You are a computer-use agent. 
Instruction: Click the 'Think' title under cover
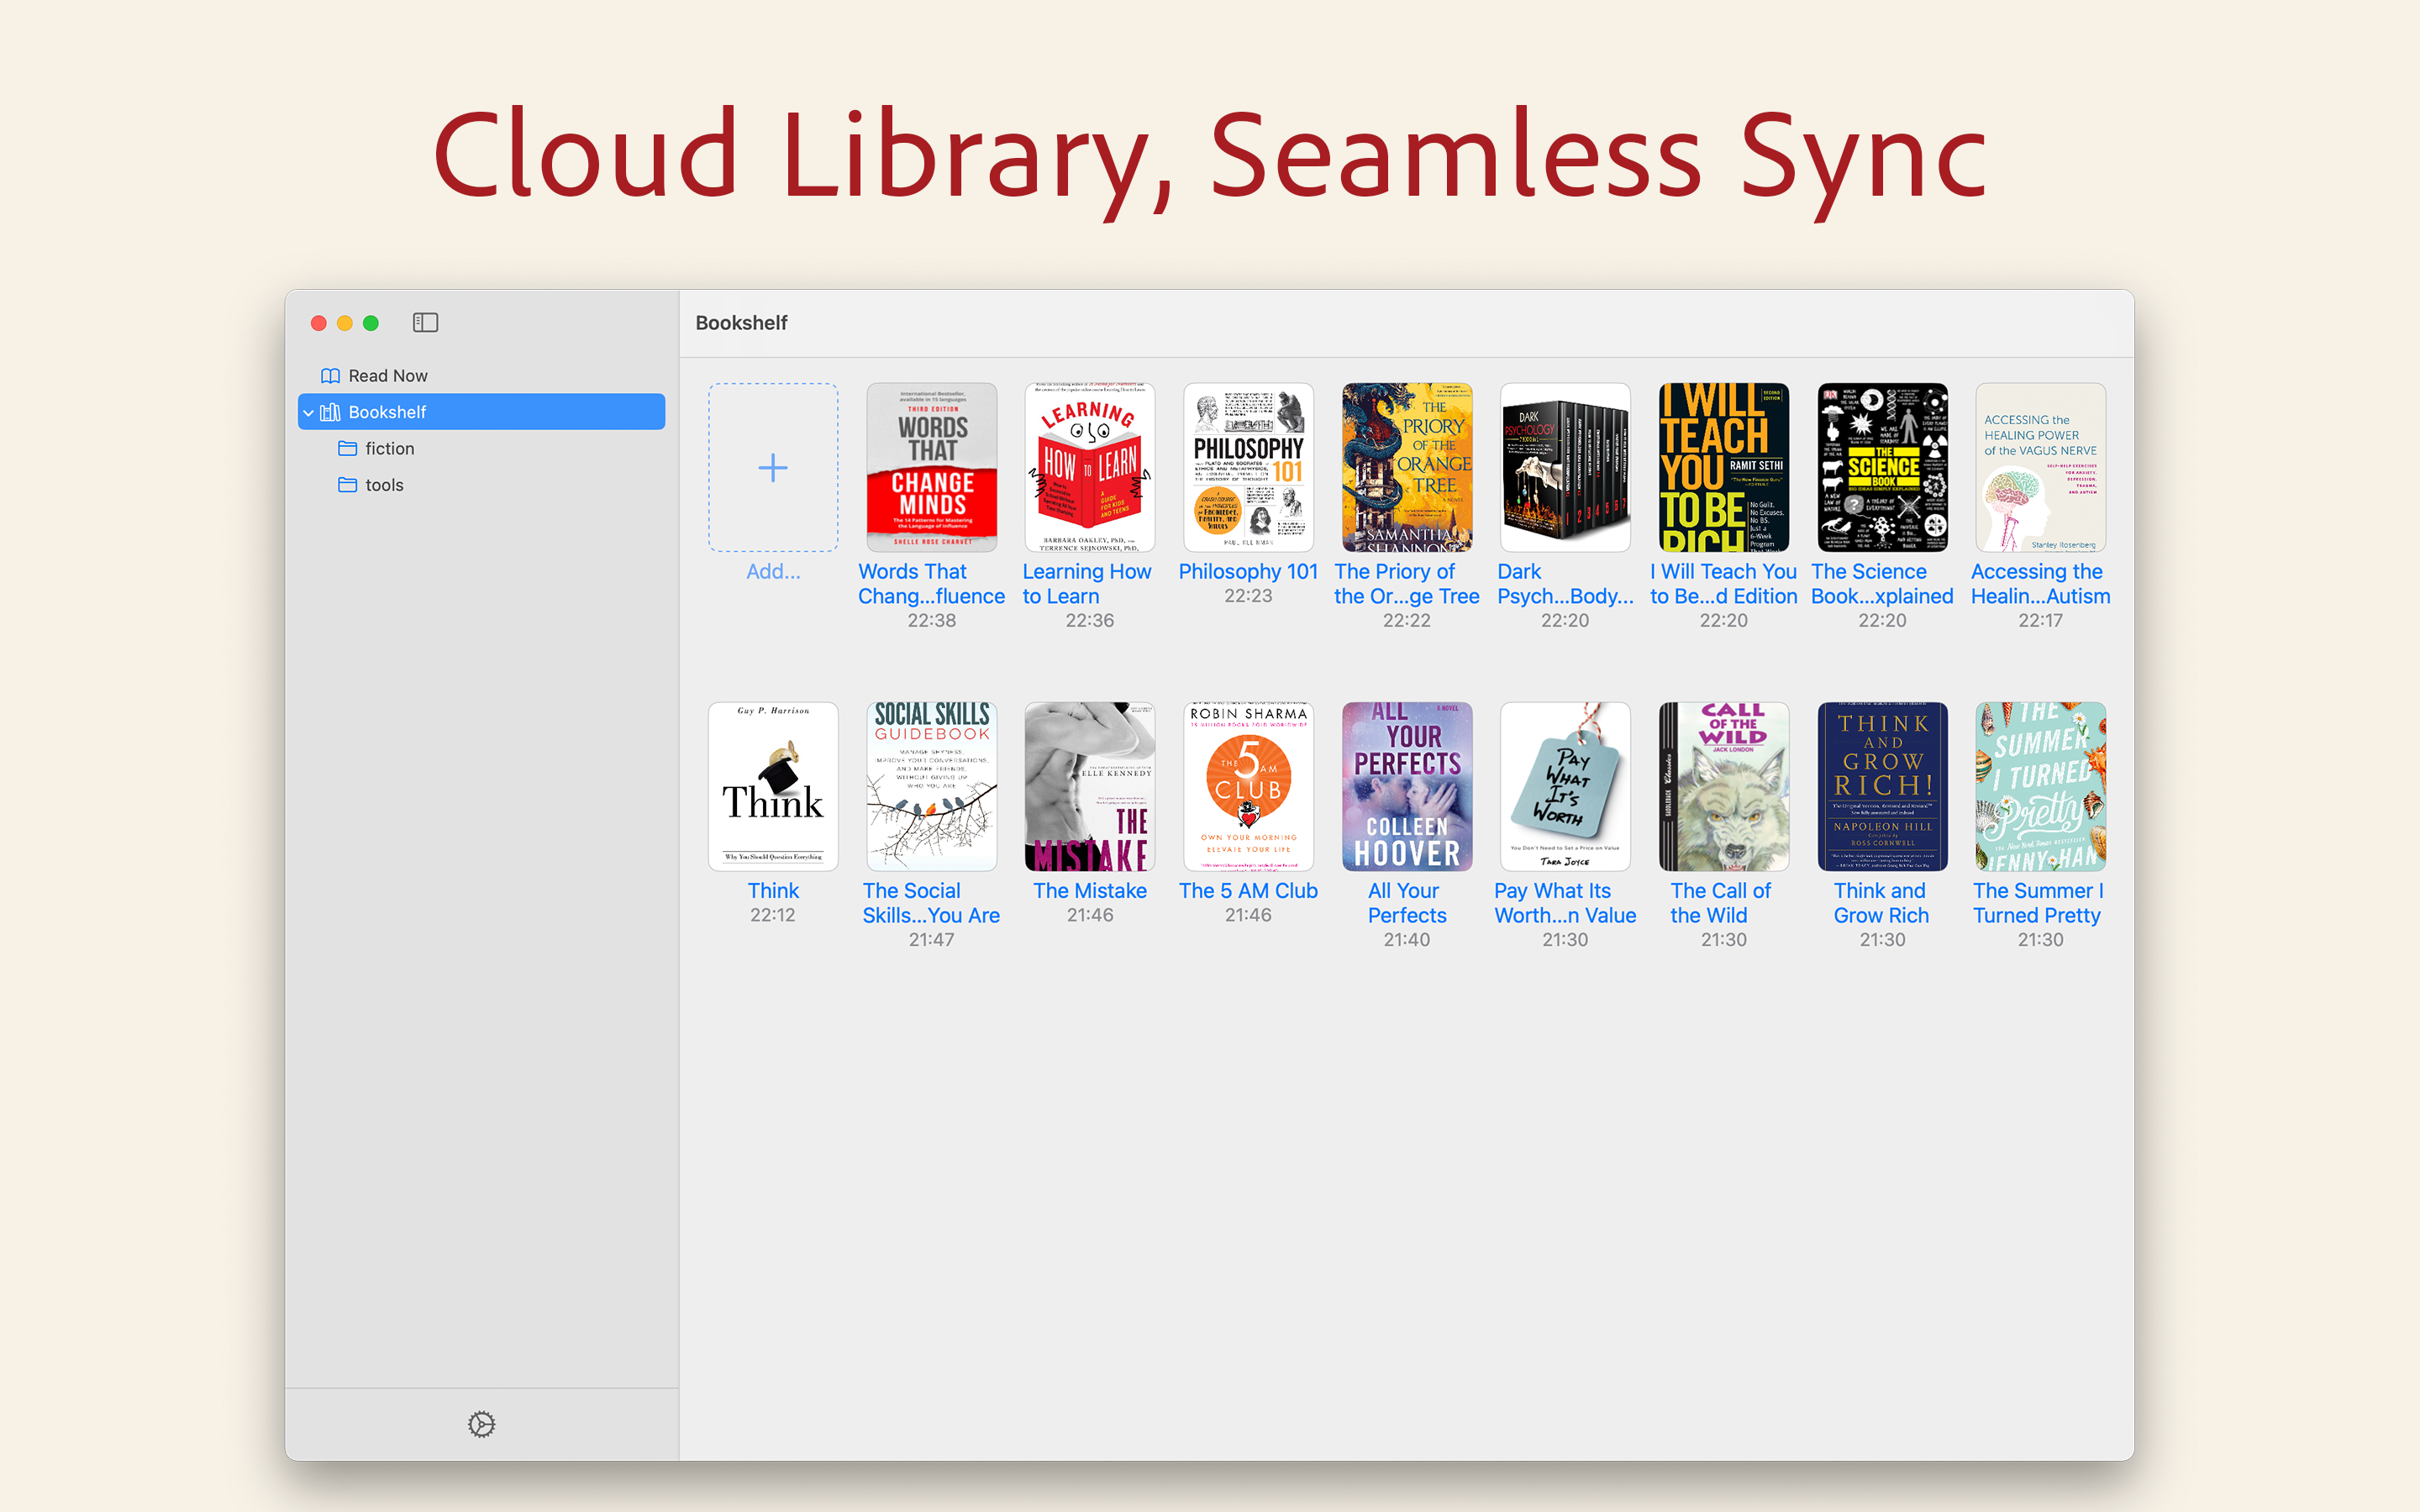pos(773,890)
